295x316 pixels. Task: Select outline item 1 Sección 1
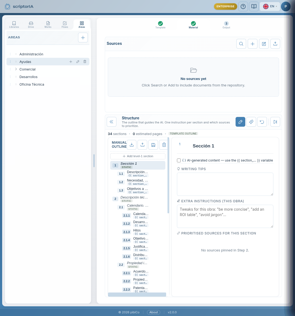(138, 165)
